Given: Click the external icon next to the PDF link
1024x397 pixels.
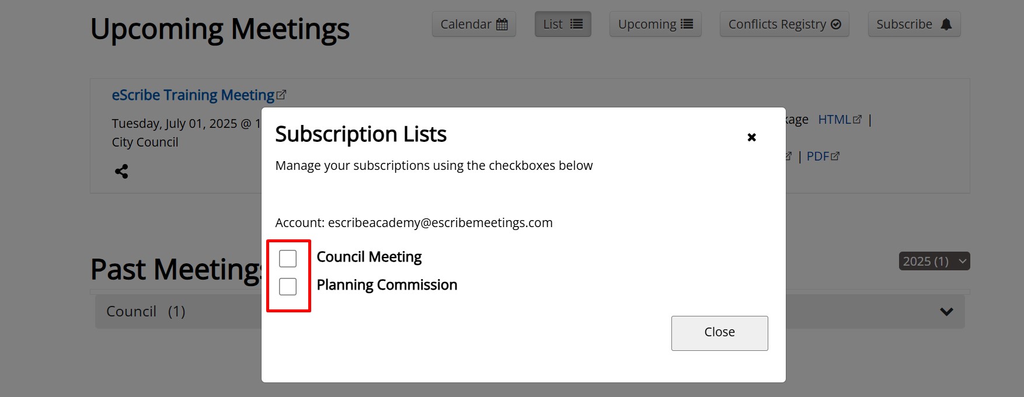Looking at the screenshot, I should 835,156.
